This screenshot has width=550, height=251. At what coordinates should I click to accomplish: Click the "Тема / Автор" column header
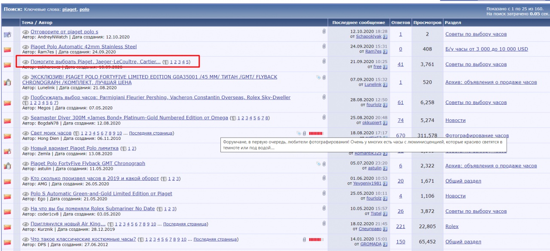pyautogui.click(x=37, y=22)
